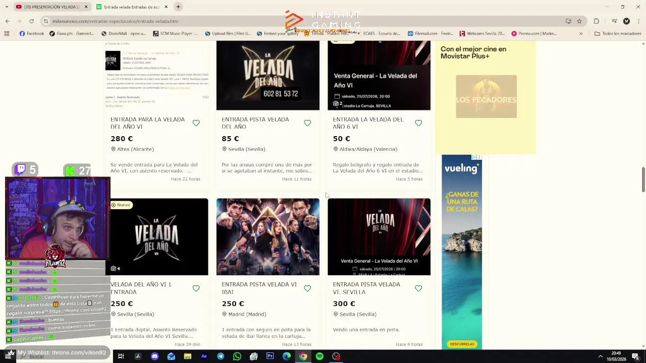646x363 pixels.
Task: Favorite the ENTRADA LA VELADA DEL AÑO 6 VI listing
Action: [418, 123]
